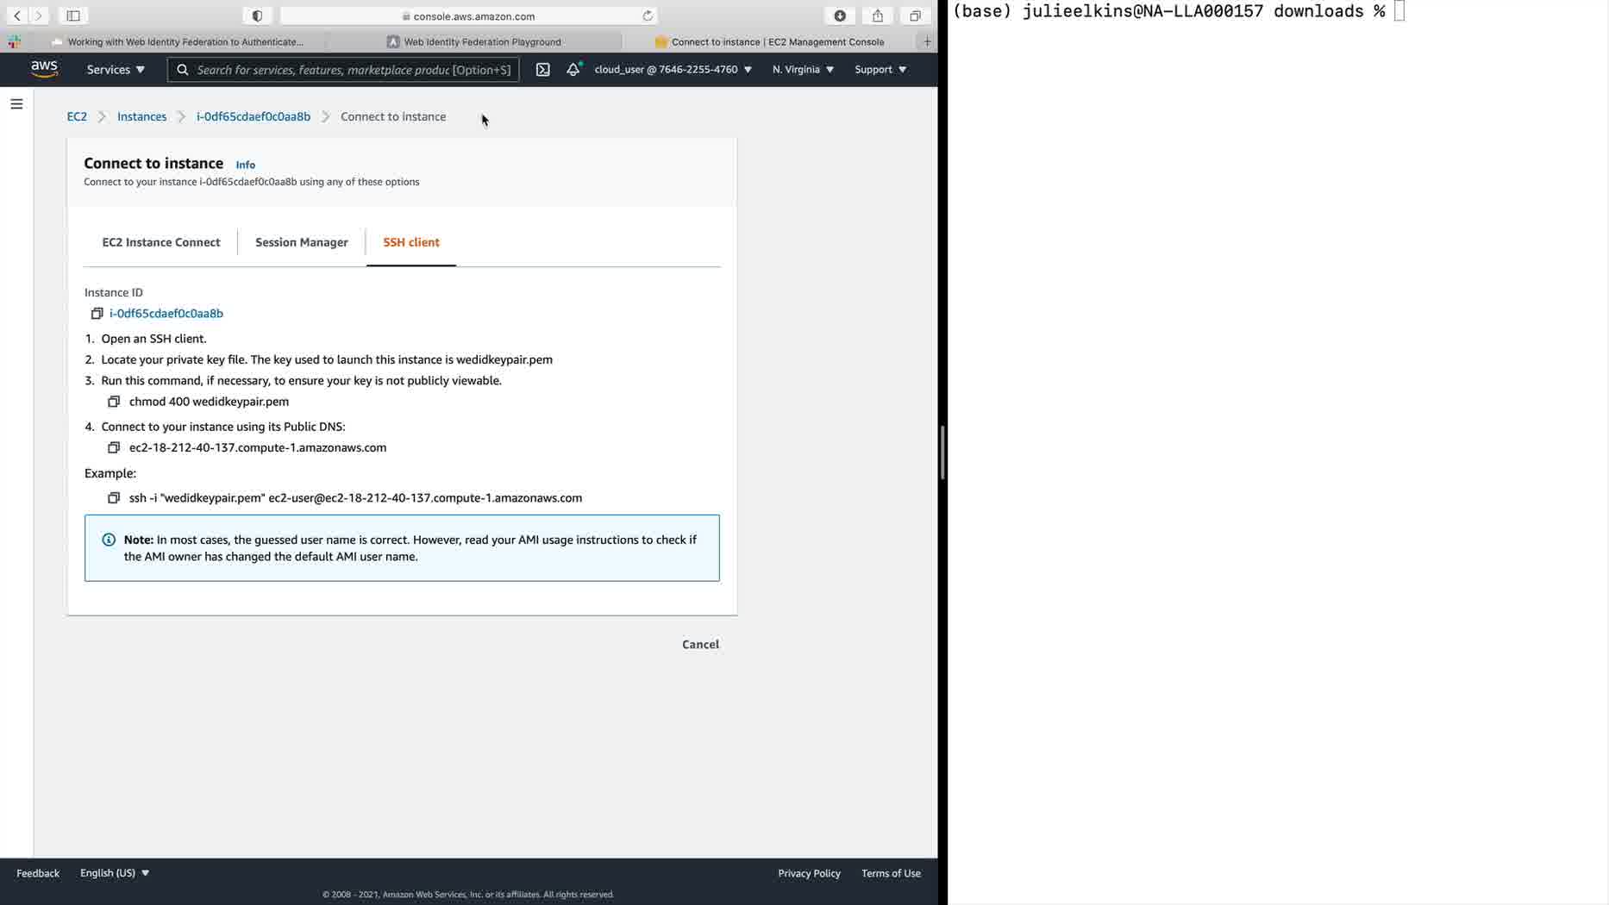
Task: Click the example ssh -i command text
Action: [x=355, y=498]
